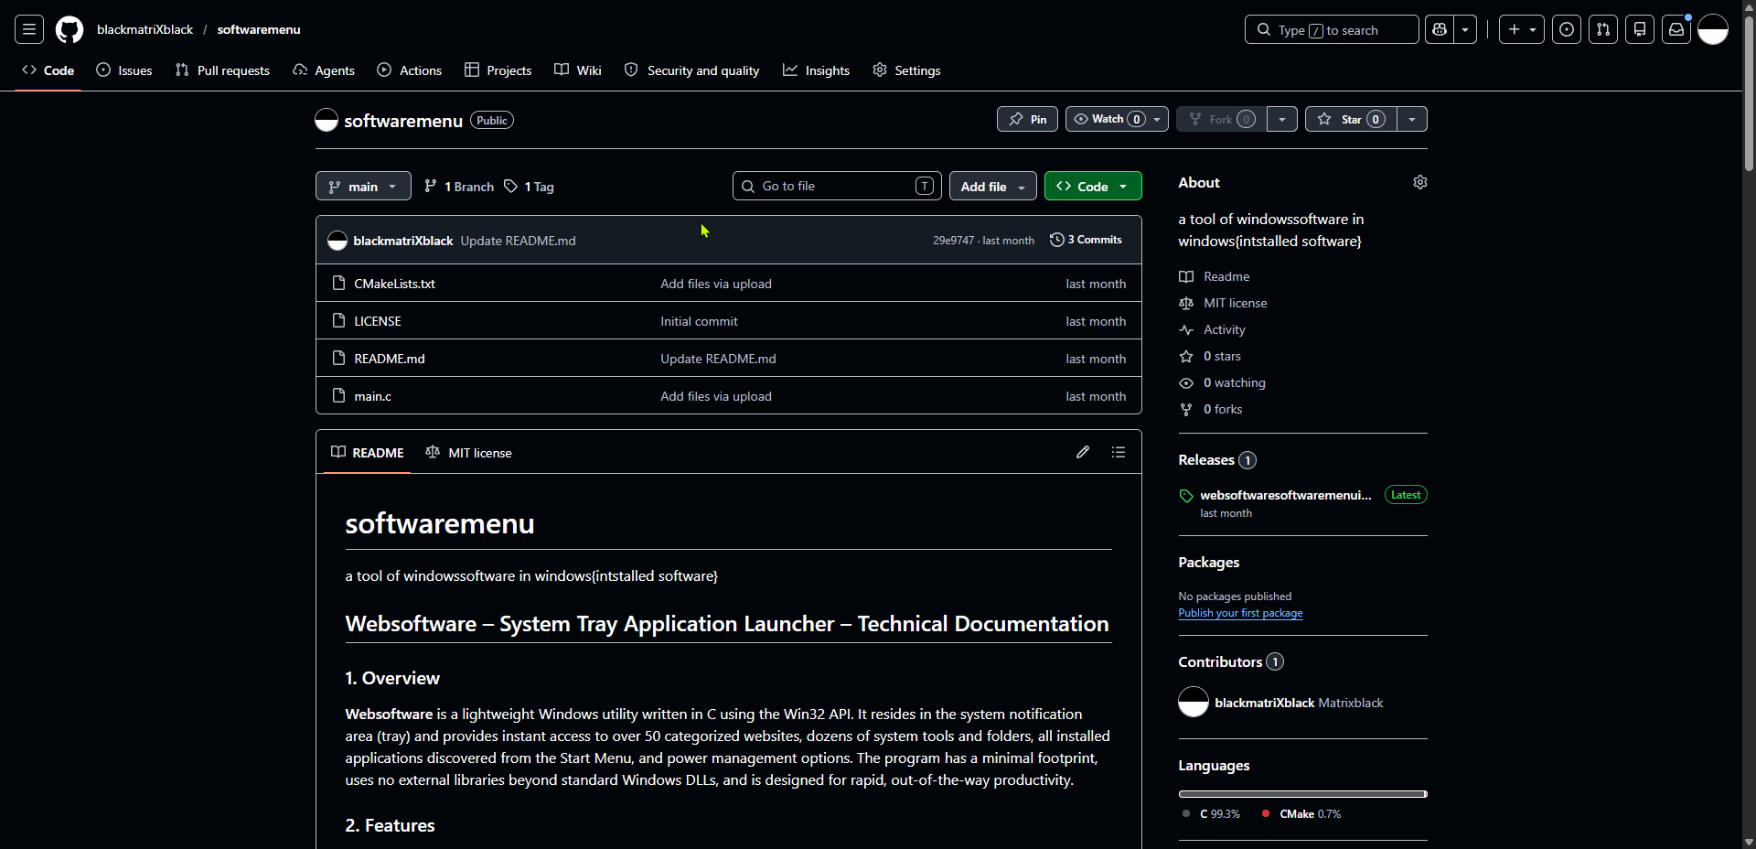Star the softwaremenu repository
Screen dimensions: 1756x849
coord(1352,119)
